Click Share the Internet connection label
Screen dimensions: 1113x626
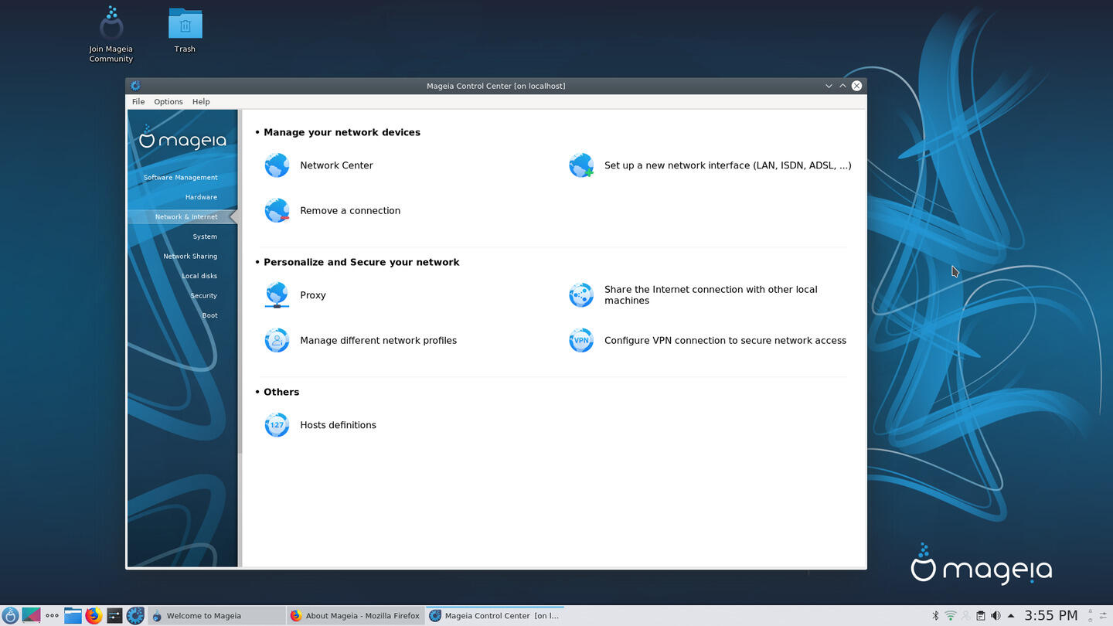(711, 295)
